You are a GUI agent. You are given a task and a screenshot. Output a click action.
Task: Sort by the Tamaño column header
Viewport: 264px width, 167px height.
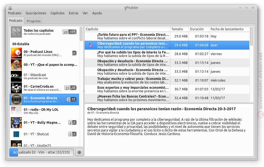click(179, 29)
